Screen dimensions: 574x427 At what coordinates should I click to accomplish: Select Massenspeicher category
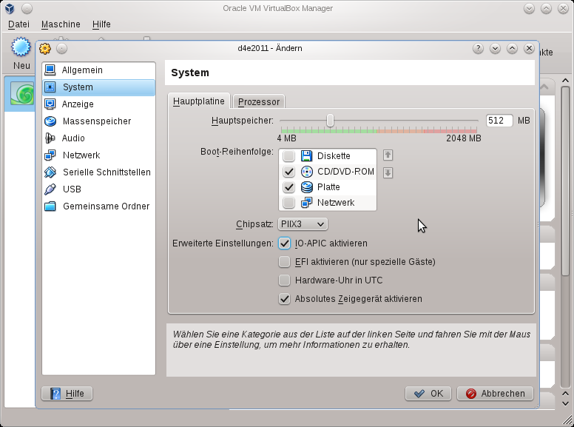99,121
